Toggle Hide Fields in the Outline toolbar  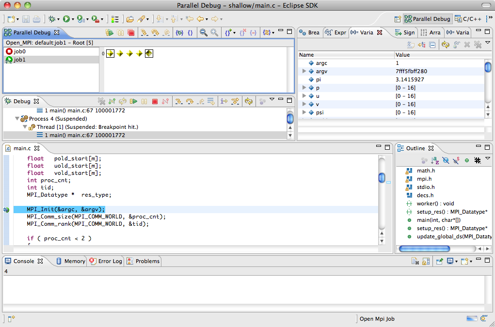point(446,160)
